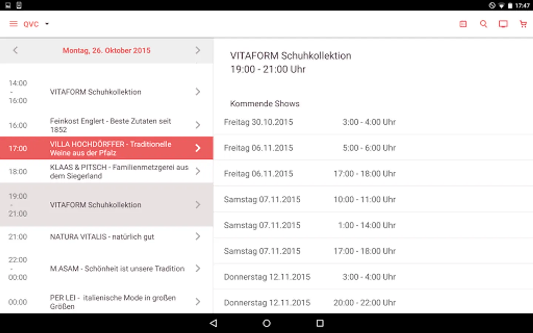
Task: Open PER LEI italienische Mode show
Action: 107,302
